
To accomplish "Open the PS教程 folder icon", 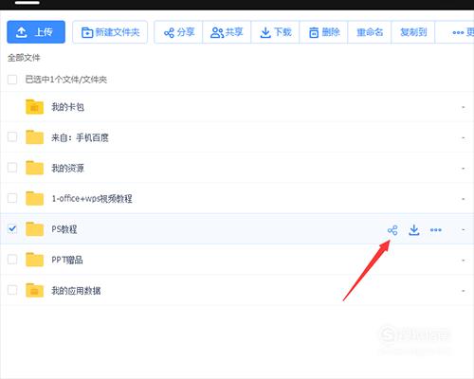I will pyautogui.click(x=34, y=229).
